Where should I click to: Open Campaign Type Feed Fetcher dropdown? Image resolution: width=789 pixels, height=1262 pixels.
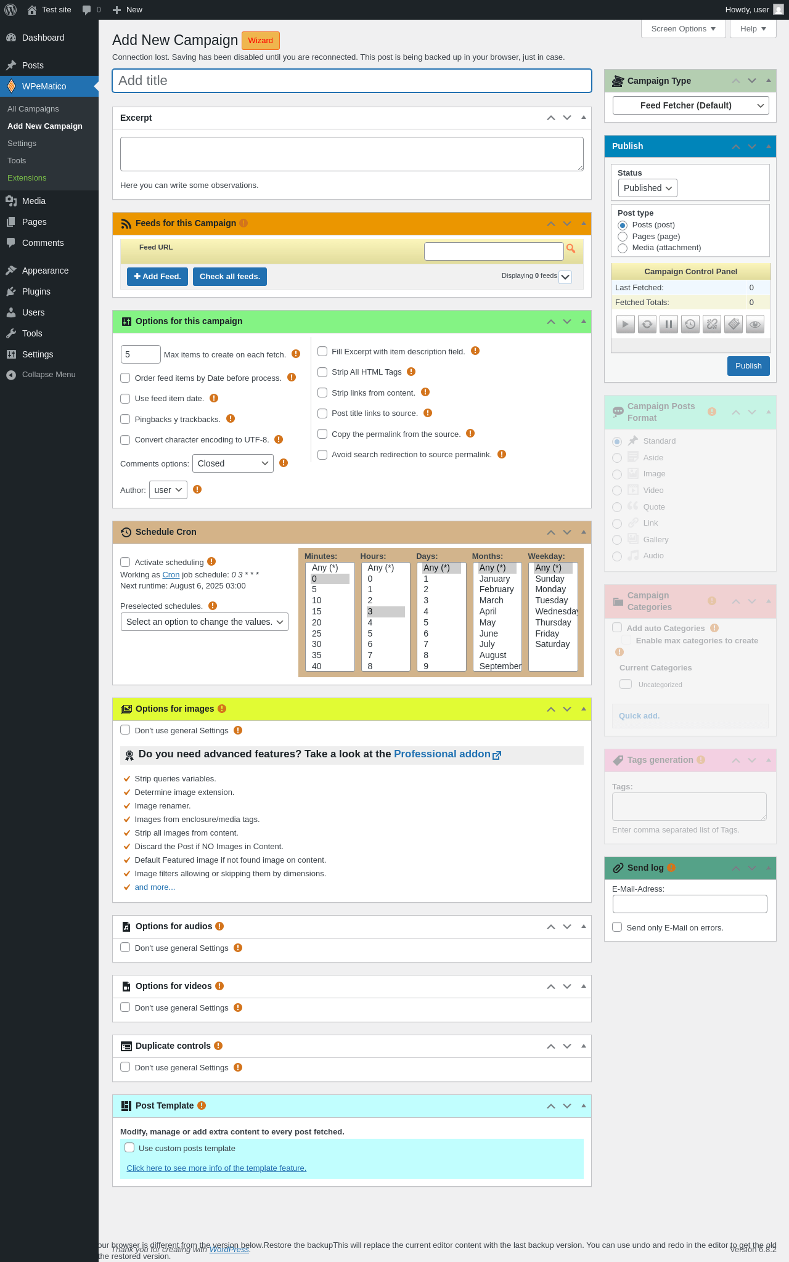[690, 105]
